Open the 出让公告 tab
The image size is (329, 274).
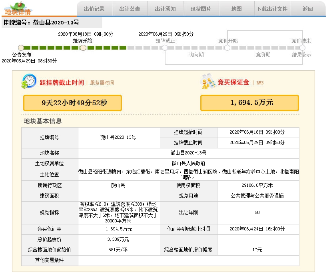coord(130,9)
